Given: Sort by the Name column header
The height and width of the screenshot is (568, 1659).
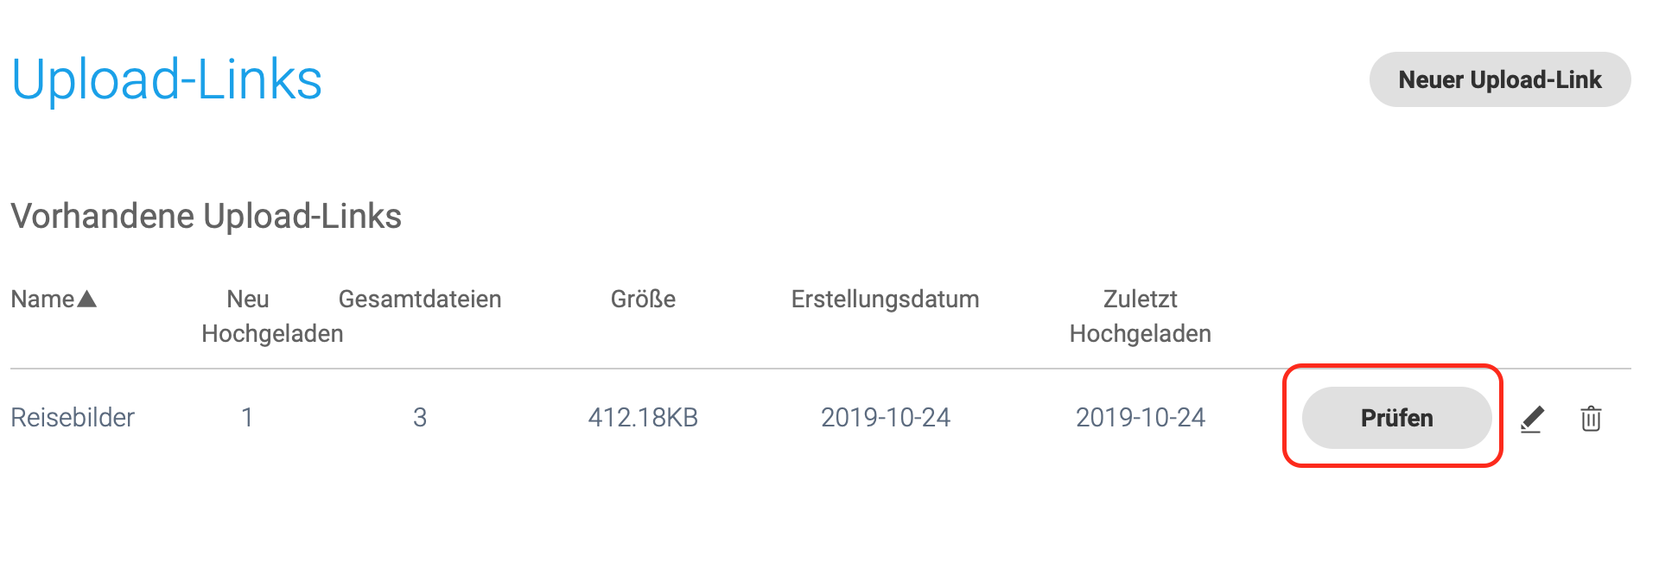Looking at the screenshot, I should pos(42,300).
